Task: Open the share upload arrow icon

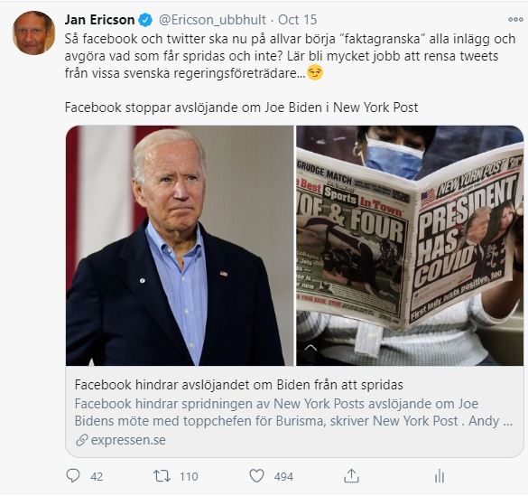Action: 351,475
